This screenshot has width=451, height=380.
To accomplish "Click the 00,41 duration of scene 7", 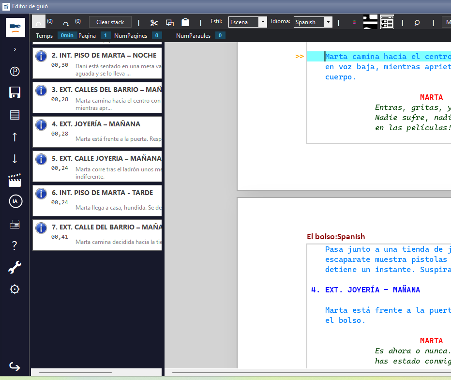I will tap(60, 237).
